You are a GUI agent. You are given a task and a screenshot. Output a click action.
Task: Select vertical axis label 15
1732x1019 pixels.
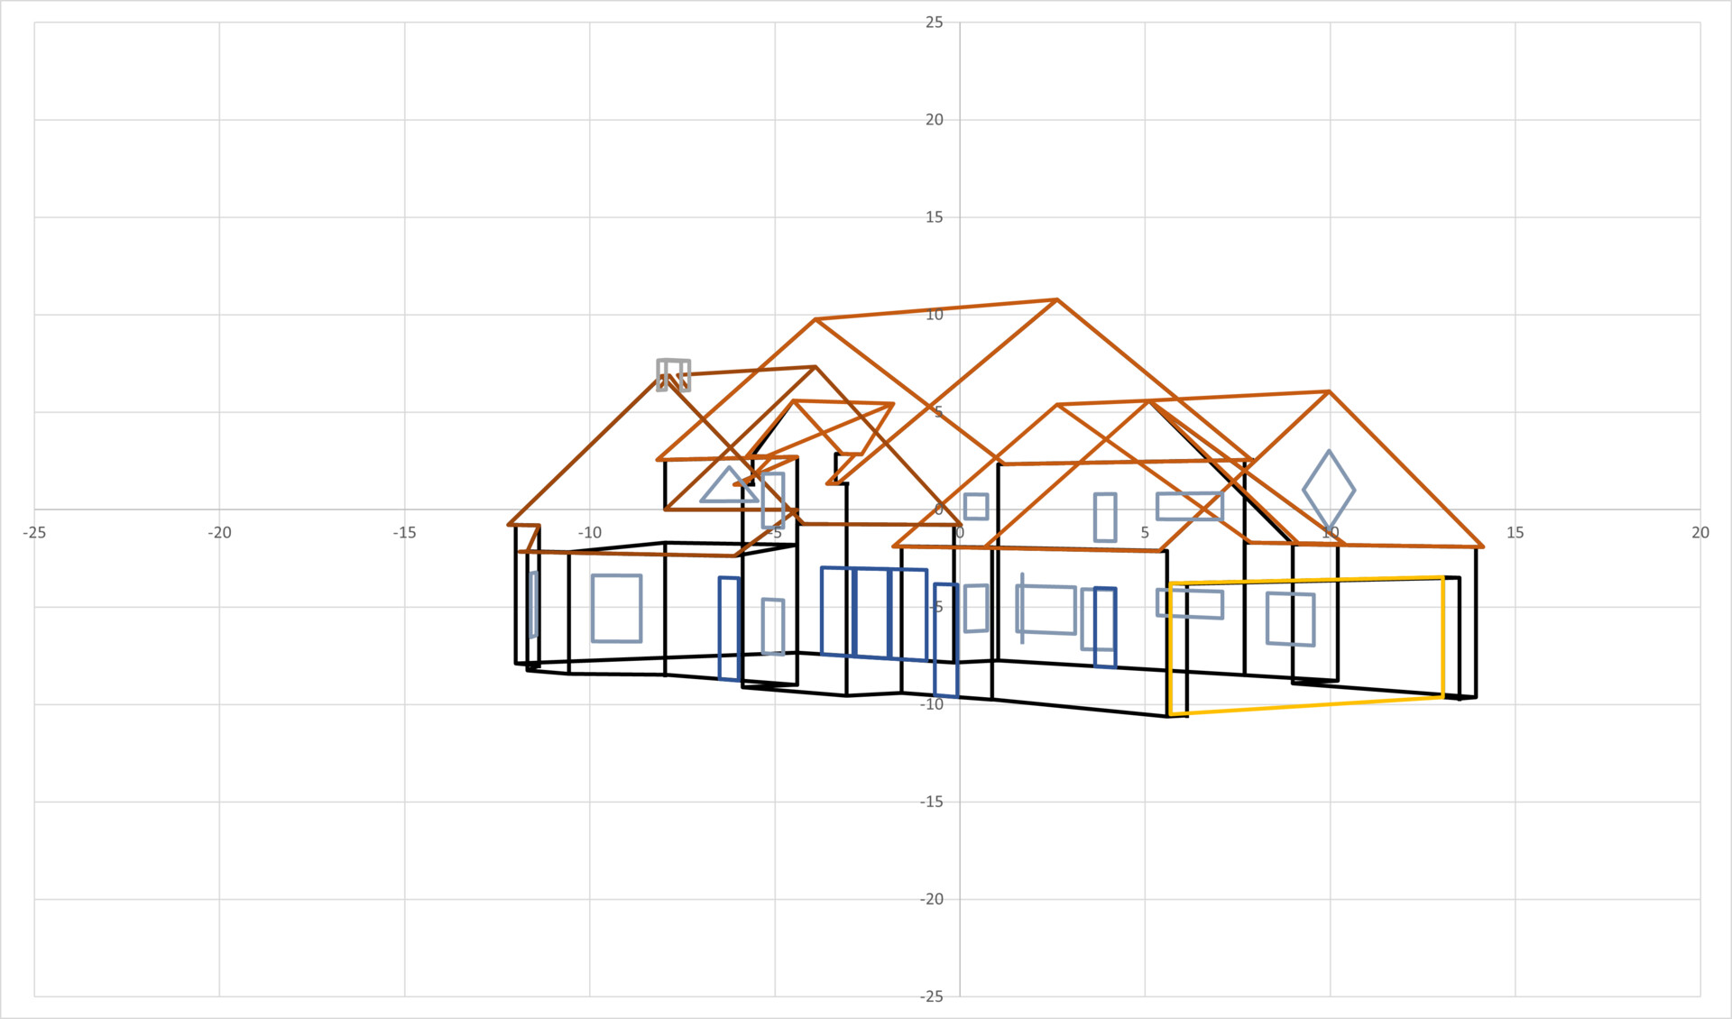pos(934,217)
